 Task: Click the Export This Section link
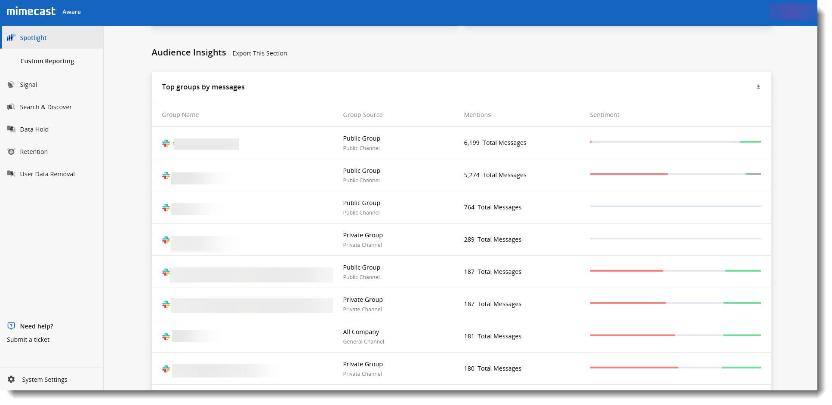click(259, 53)
